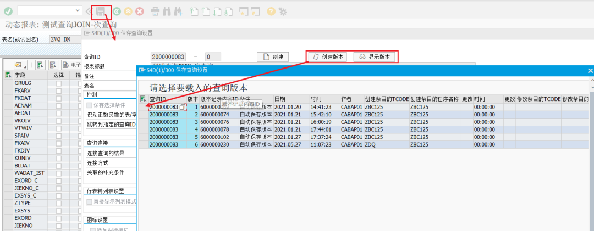Click the time cell 17:37:24
The image size is (594, 231).
tap(324, 137)
